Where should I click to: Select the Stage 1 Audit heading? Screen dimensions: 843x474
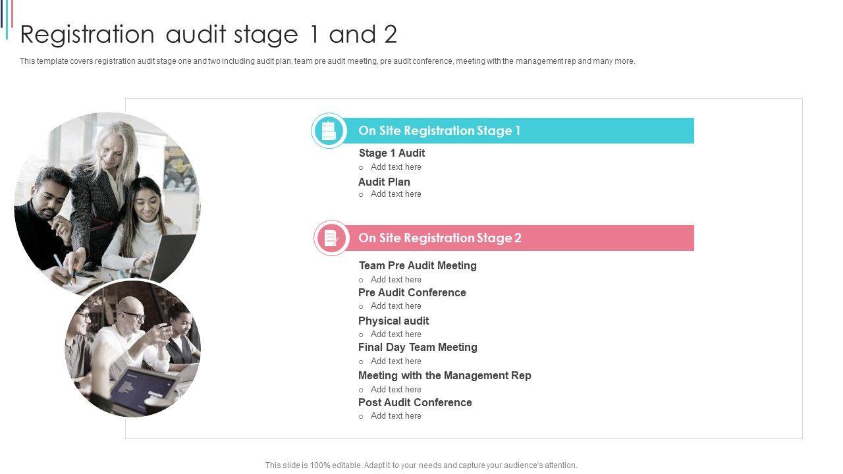coord(392,153)
